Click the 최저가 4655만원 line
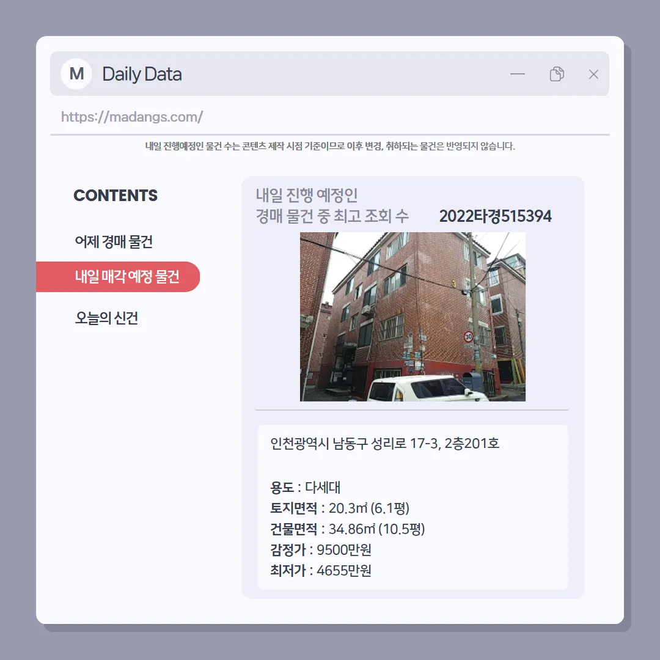The image size is (660, 660). (x=321, y=570)
